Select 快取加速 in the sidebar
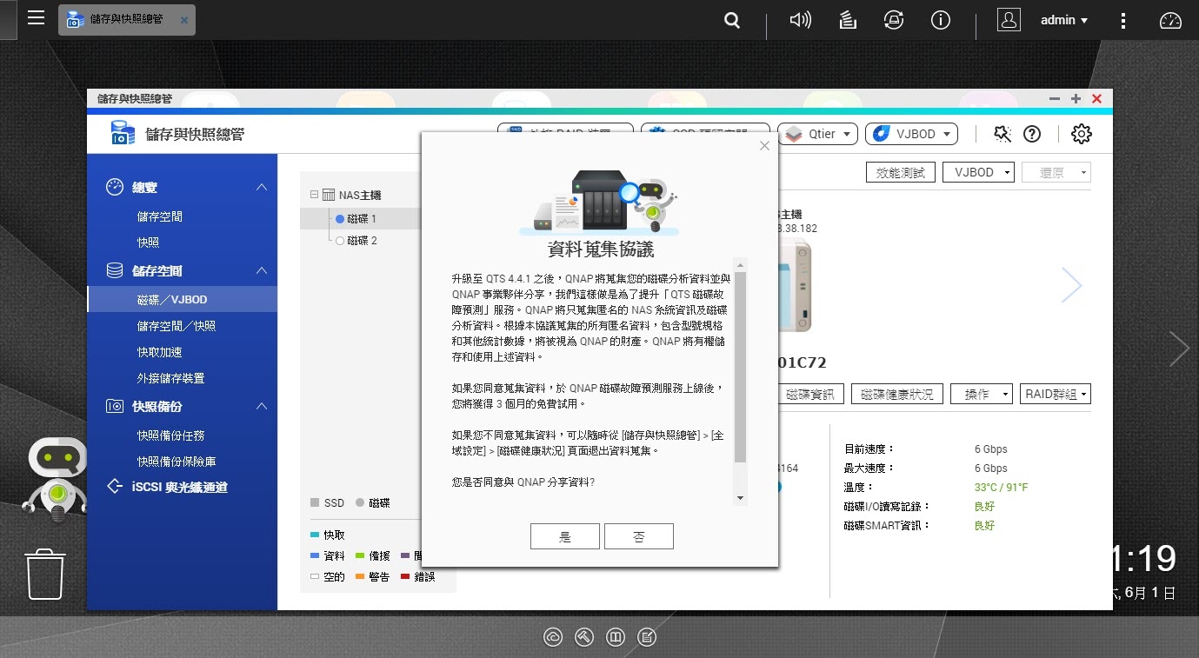The image size is (1199, 658). [160, 352]
